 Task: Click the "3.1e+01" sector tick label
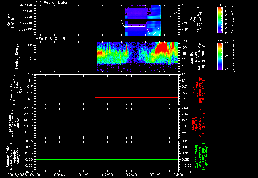coord(26,5)
